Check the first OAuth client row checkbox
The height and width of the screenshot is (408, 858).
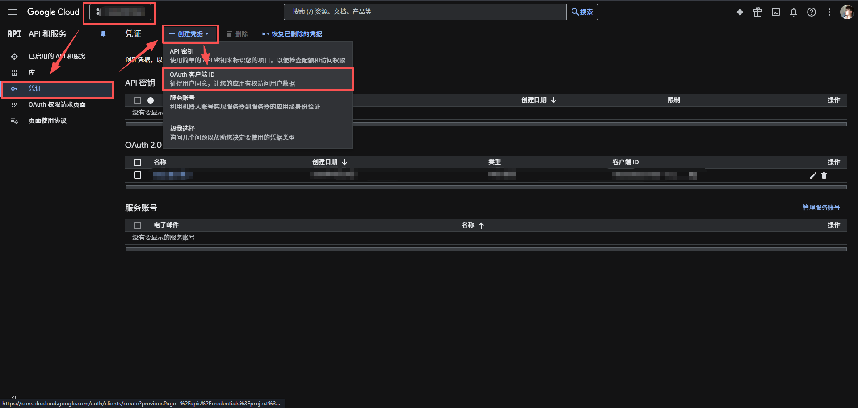[138, 175]
